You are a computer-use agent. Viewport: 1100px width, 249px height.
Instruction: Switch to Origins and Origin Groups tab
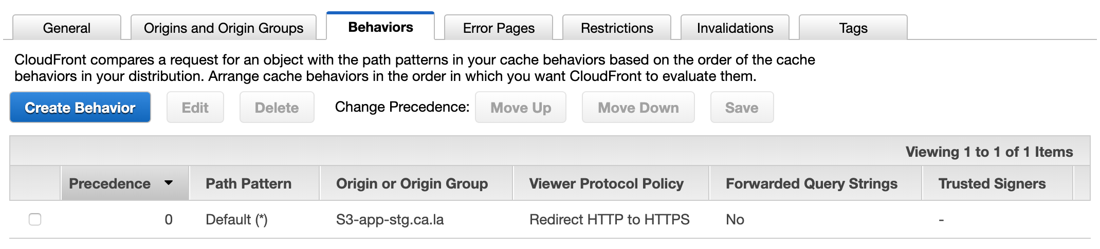click(x=224, y=28)
